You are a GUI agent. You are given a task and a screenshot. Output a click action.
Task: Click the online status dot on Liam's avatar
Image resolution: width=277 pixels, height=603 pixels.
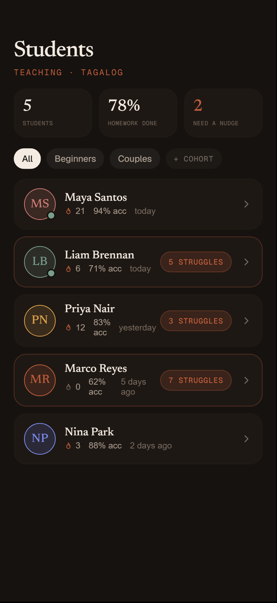click(51, 273)
